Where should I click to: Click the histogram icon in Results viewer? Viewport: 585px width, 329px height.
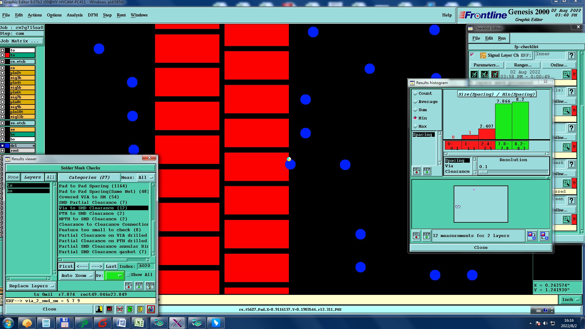tap(151, 309)
